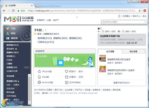Image resolution: width=149 pixels, height=108 pixels.
Task: Switch to the birthday reminder tab
Action: click(x=110, y=51)
